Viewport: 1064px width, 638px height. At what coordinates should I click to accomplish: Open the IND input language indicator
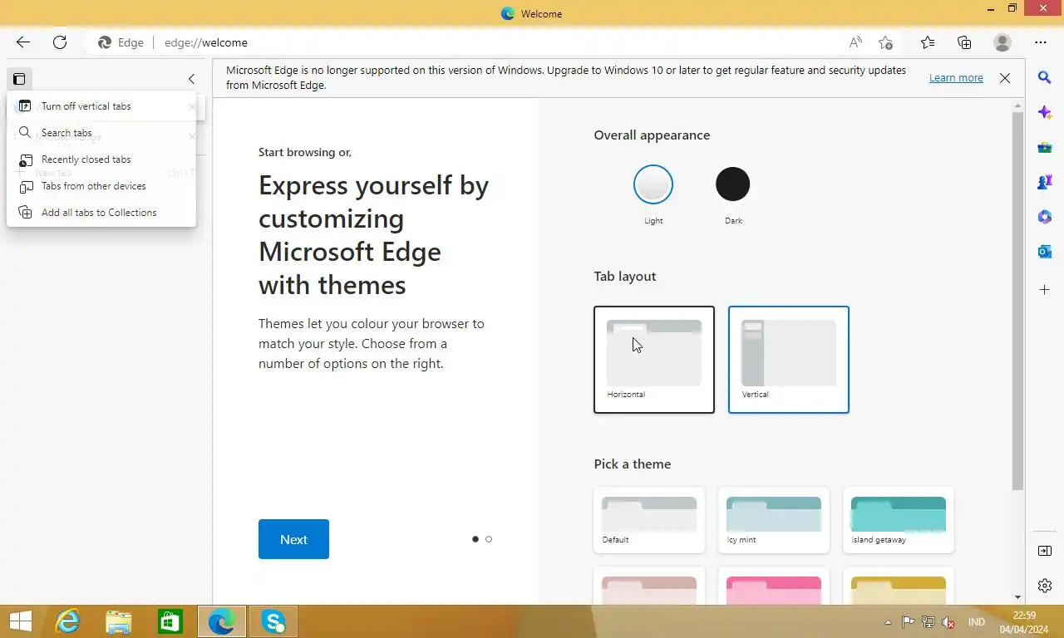977,622
